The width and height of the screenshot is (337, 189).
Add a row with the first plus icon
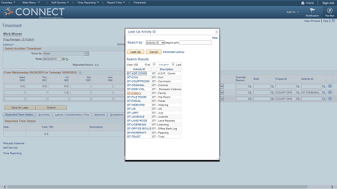tap(330, 86)
